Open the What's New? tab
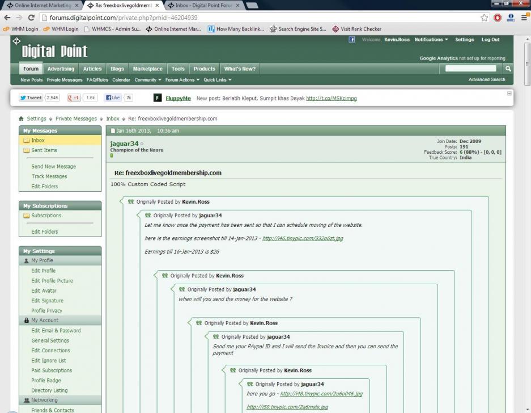This screenshot has width=531, height=413. click(x=240, y=69)
